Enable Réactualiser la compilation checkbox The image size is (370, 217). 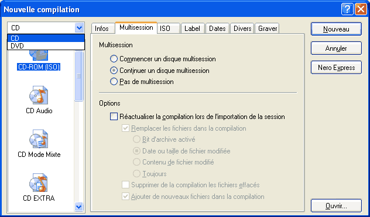[x=114, y=117]
